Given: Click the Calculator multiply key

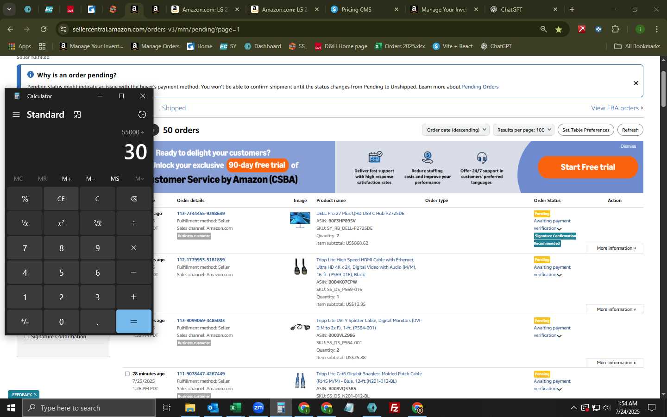Looking at the screenshot, I should coord(134,248).
